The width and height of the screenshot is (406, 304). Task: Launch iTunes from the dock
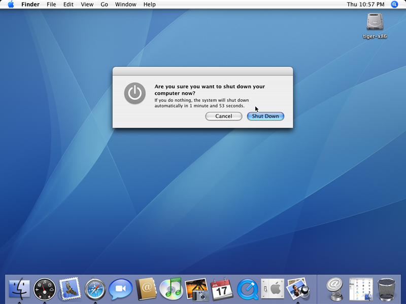(x=172, y=289)
